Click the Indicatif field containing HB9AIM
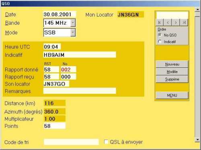 [x=80, y=55]
